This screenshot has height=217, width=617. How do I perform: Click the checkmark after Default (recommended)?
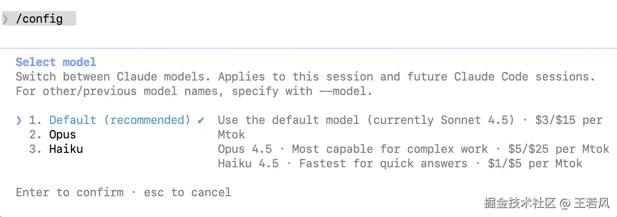click(201, 120)
